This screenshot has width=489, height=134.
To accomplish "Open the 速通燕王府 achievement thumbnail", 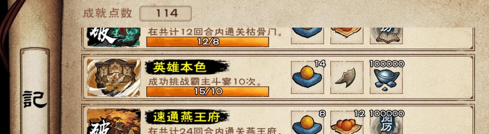I will [x=114, y=122].
